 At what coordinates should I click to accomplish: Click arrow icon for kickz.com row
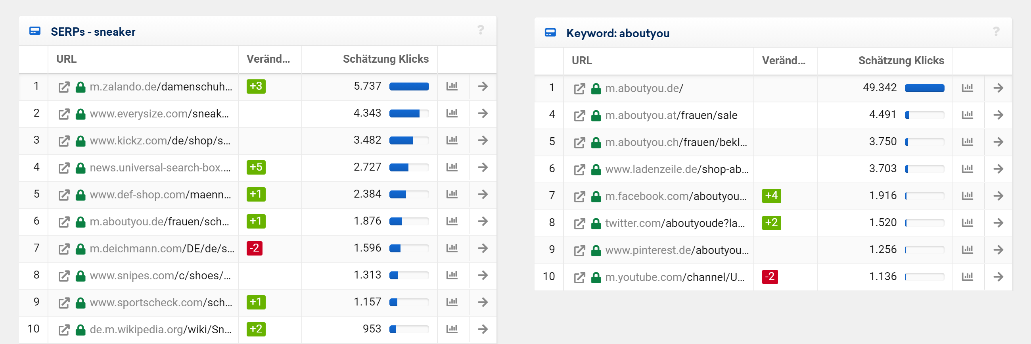click(x=483, y=140)
